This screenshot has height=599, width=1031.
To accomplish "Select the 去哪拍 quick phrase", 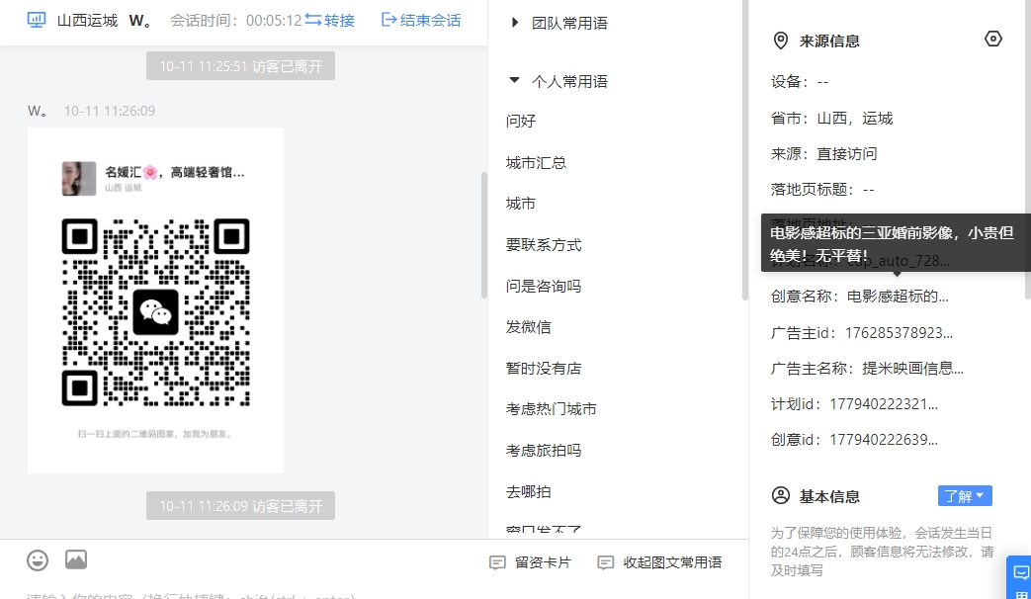I will [x=529, y=492].
